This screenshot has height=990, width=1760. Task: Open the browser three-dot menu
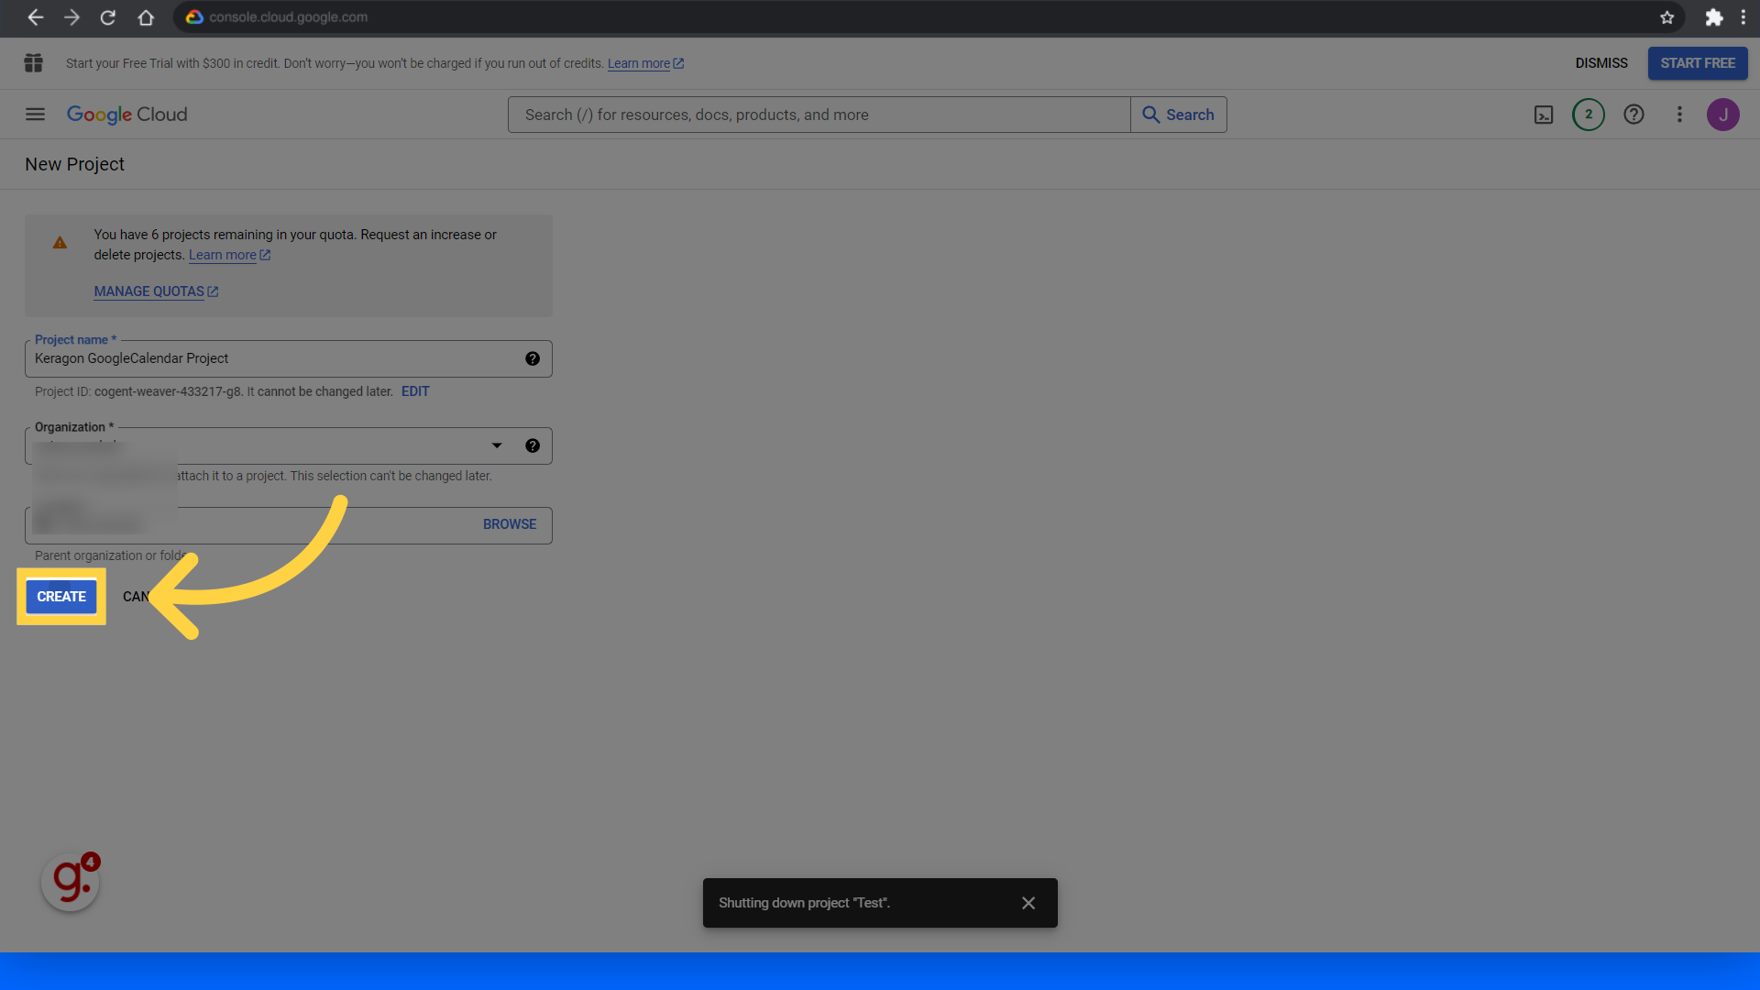click(1743, 17)
